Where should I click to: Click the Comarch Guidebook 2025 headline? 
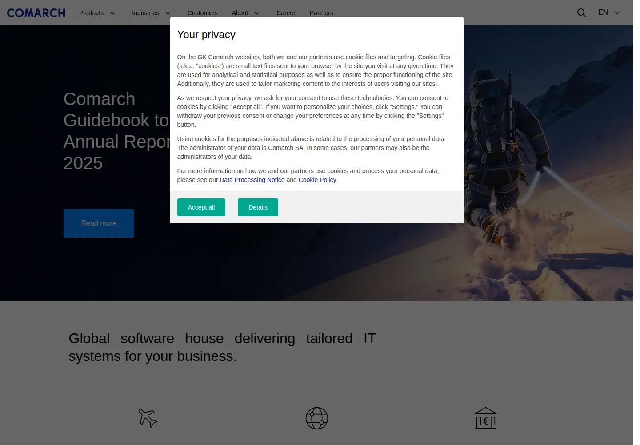(116, 131)
